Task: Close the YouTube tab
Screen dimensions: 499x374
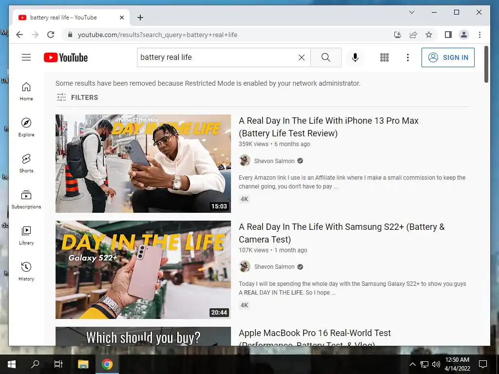Action: click(121, 18)
